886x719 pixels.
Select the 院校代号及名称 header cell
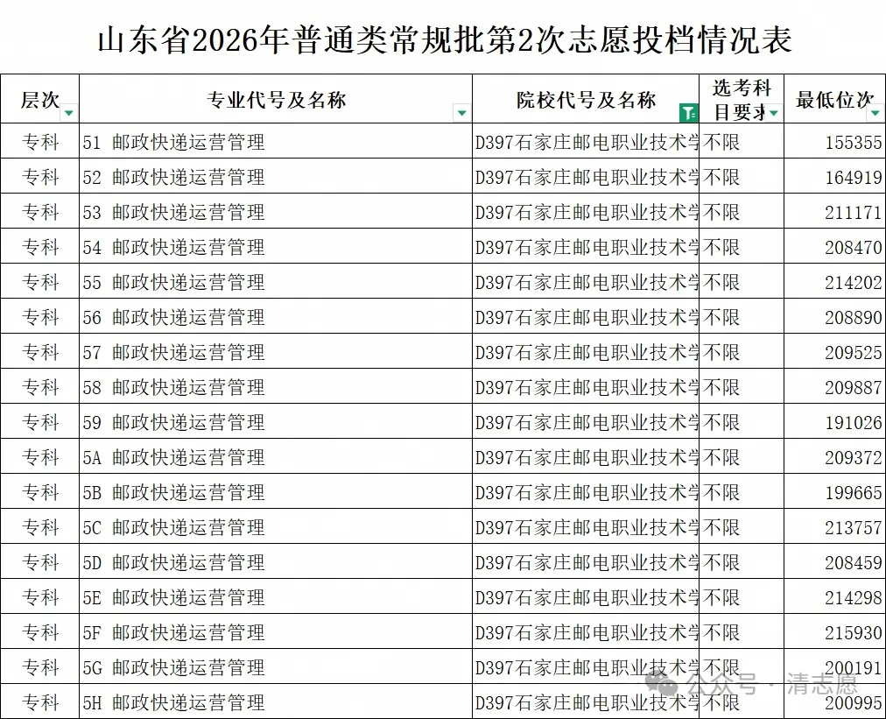coord(586,99)
